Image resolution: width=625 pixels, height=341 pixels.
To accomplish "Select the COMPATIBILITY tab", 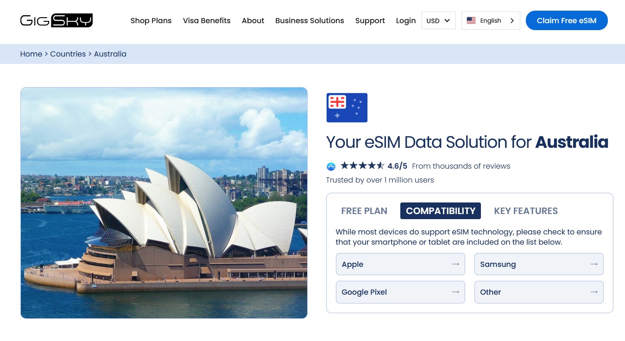I will [441, 211].
